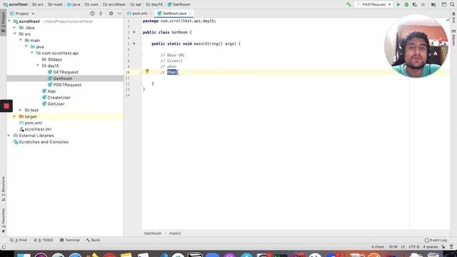Collapse the com.scrolltest.api package
This screenshot has width=457, height=257.
click(32, 53)
